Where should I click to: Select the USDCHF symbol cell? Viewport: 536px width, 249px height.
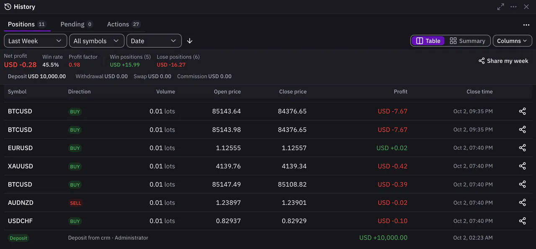click(x=20, y=221)
